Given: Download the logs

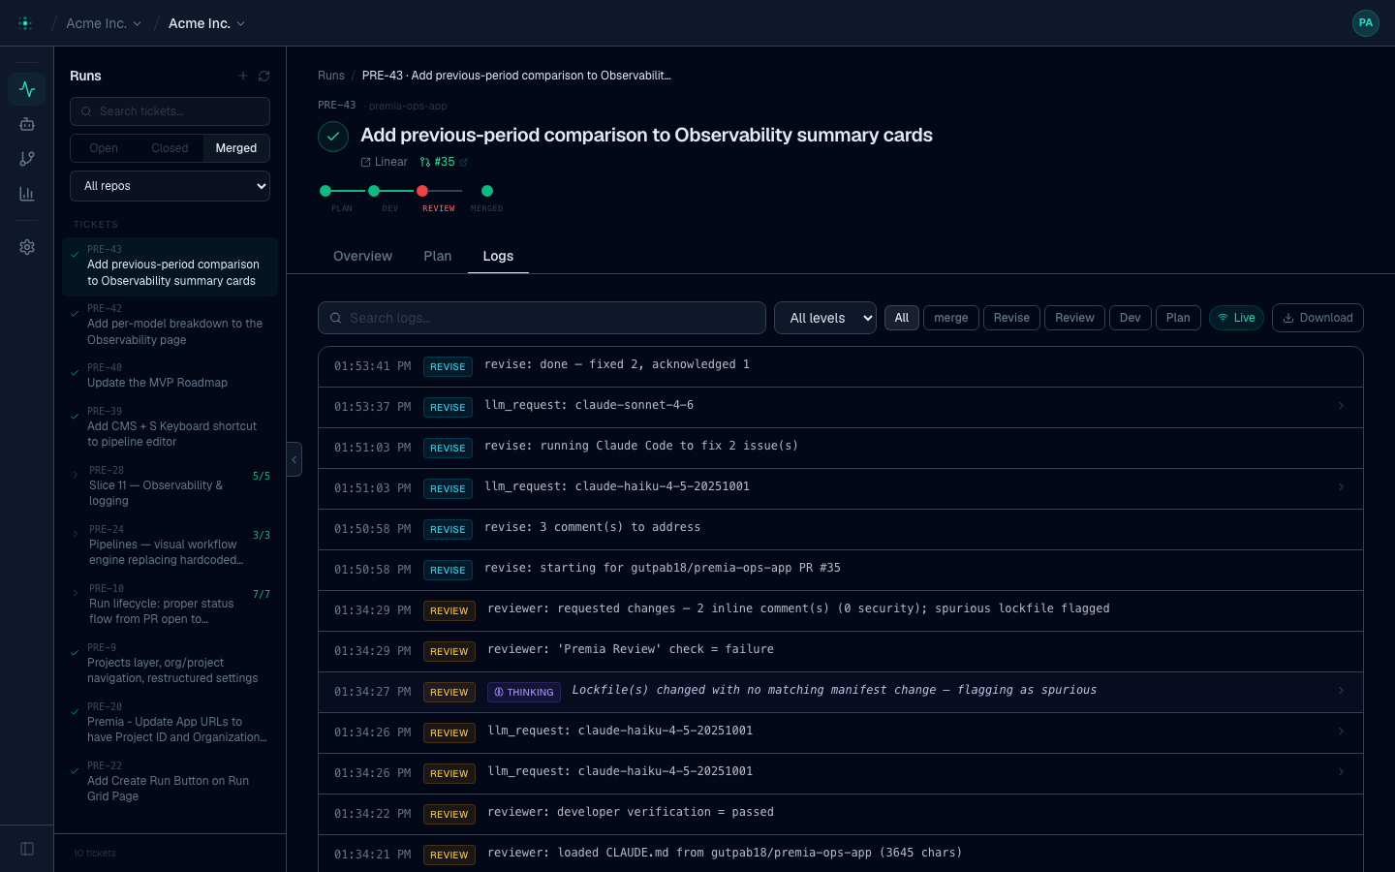Looking at the screenshot, I should 1317,318.
